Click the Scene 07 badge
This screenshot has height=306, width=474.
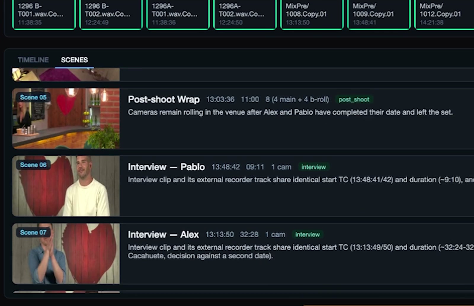[33, 232]
